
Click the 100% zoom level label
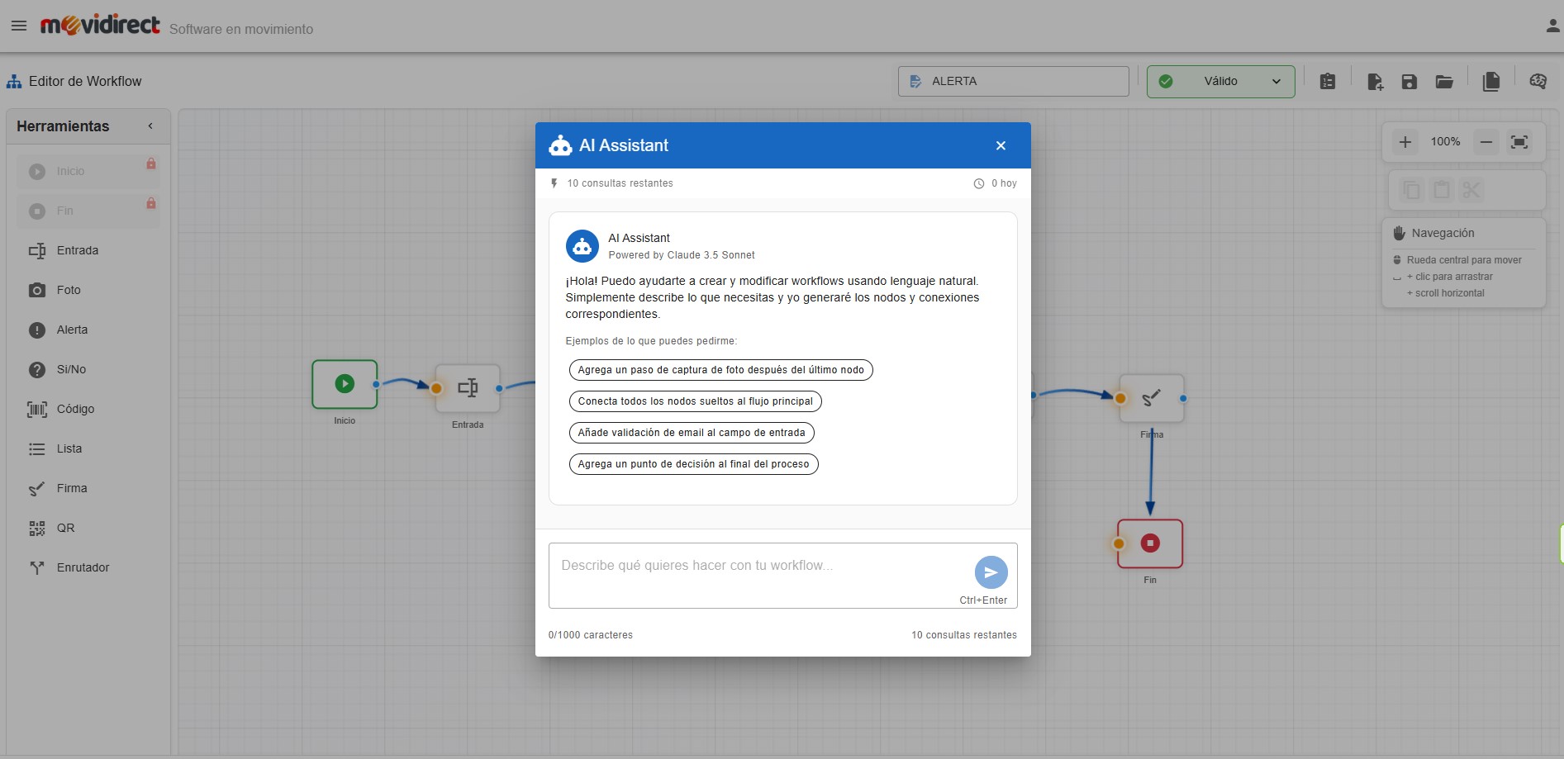tap(1445, 142)
